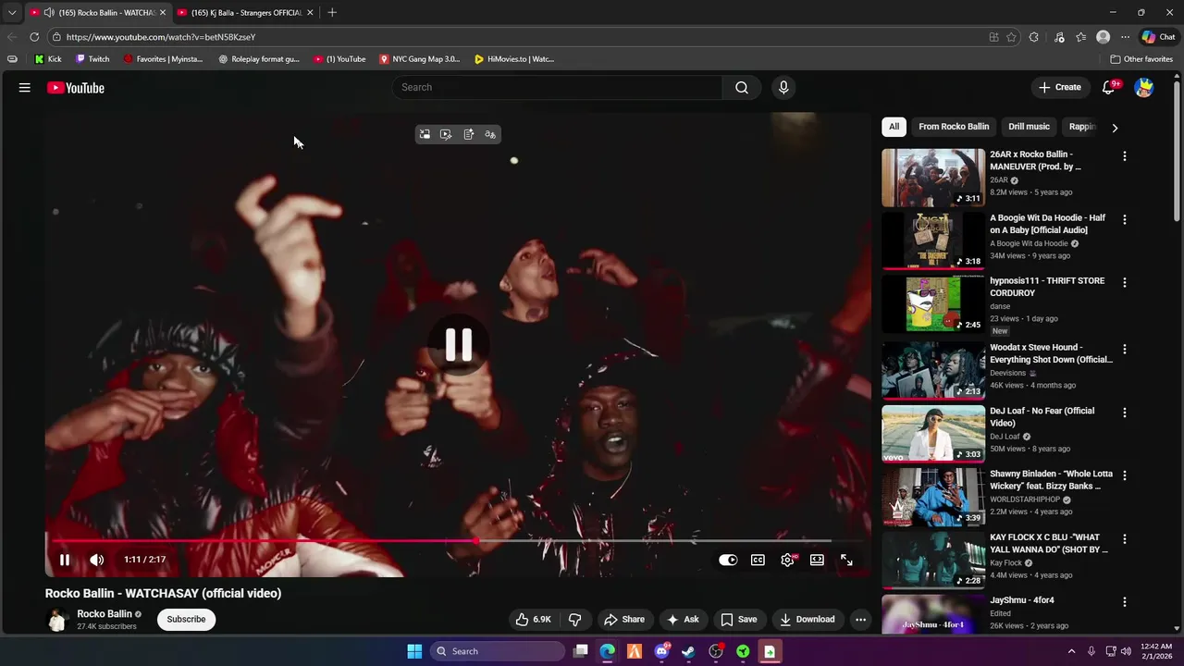Image resolution: width=1184 pixels, height=666 pixels.
Task: Subscribe to Rocko Ballin channel
Action: click(186, 620)
